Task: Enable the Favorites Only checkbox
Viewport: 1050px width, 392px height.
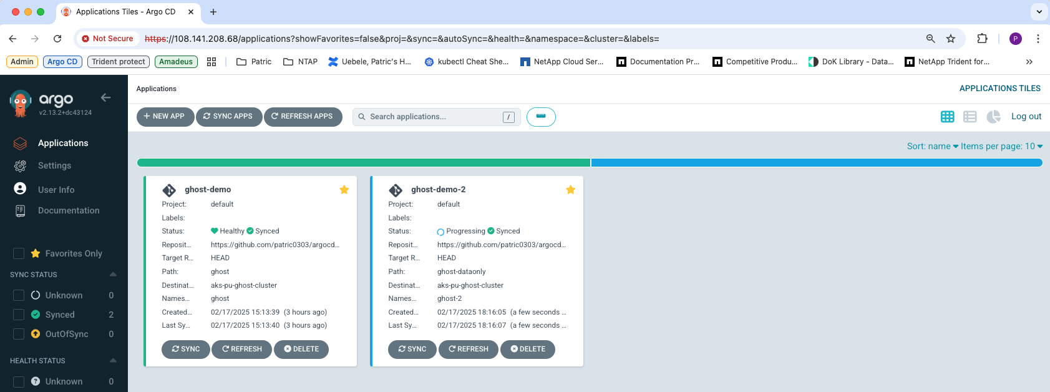Action: 19,253
